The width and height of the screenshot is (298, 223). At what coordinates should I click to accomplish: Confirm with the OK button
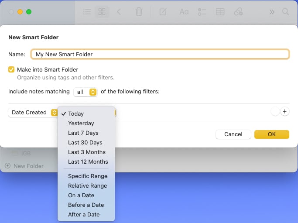click(272, 134)
